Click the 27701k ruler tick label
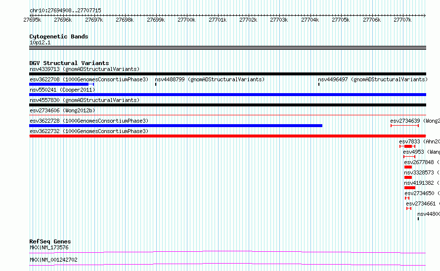Screen dimensions: 440x271 (218, 20)
